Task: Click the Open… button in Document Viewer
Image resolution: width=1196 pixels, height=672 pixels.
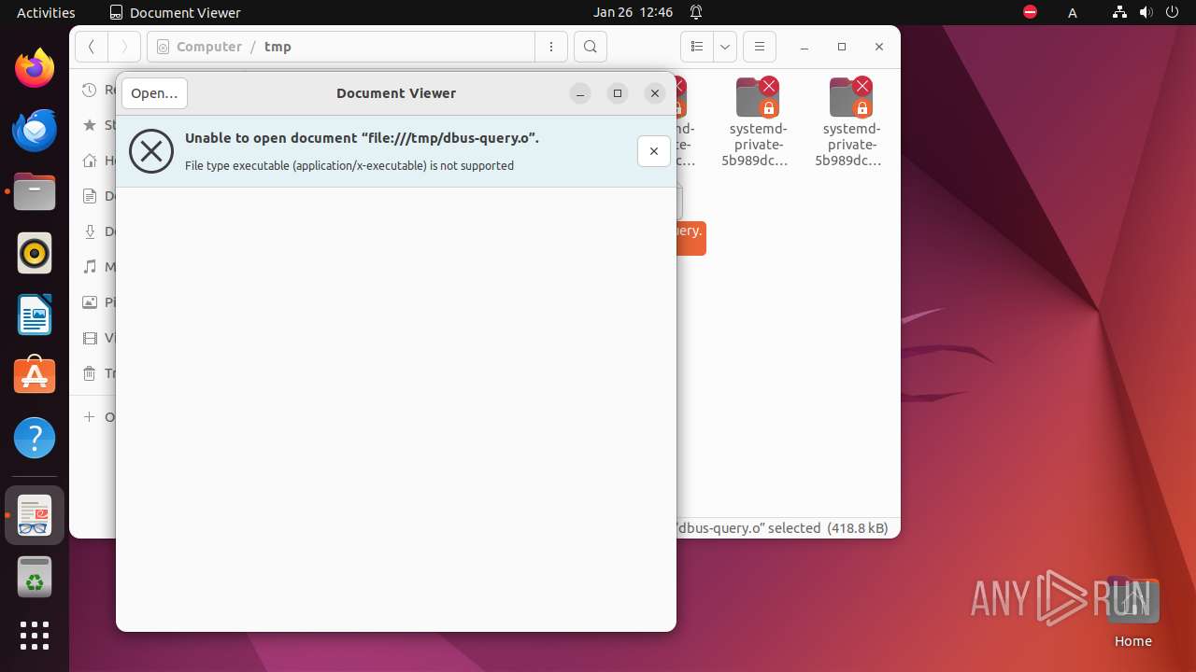Action: click(154, 93)
